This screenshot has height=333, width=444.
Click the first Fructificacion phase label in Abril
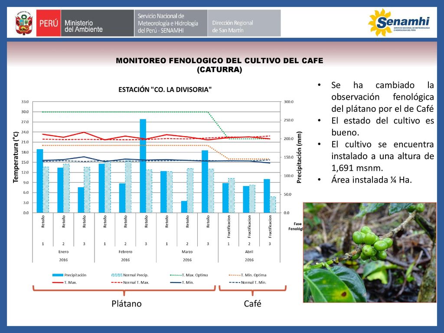(229, 226)
